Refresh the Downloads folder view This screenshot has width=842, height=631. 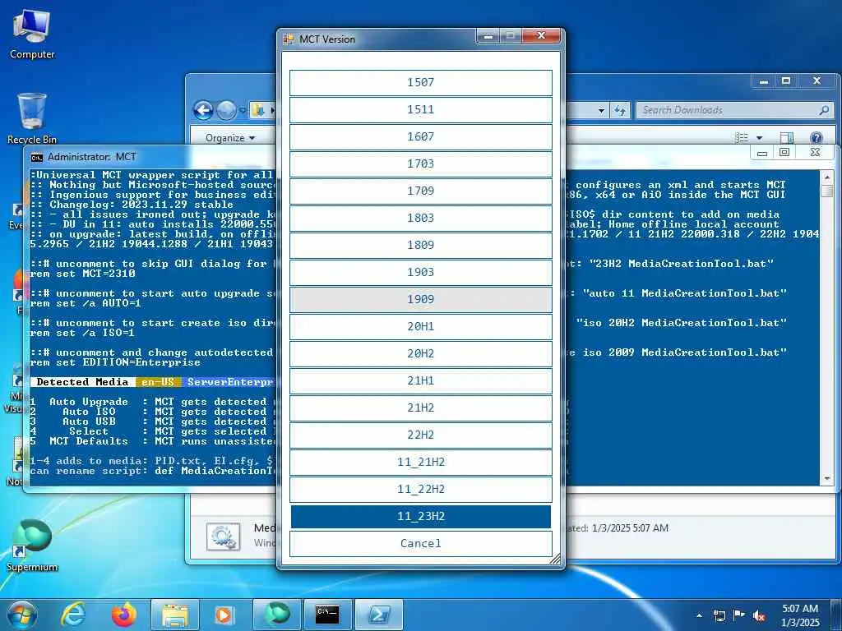tap(620, 111)
